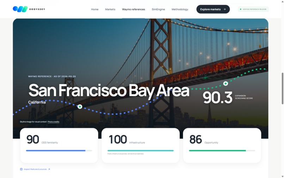Select the Waymo references nav item
284x178 pixels.
coord(134,9)
